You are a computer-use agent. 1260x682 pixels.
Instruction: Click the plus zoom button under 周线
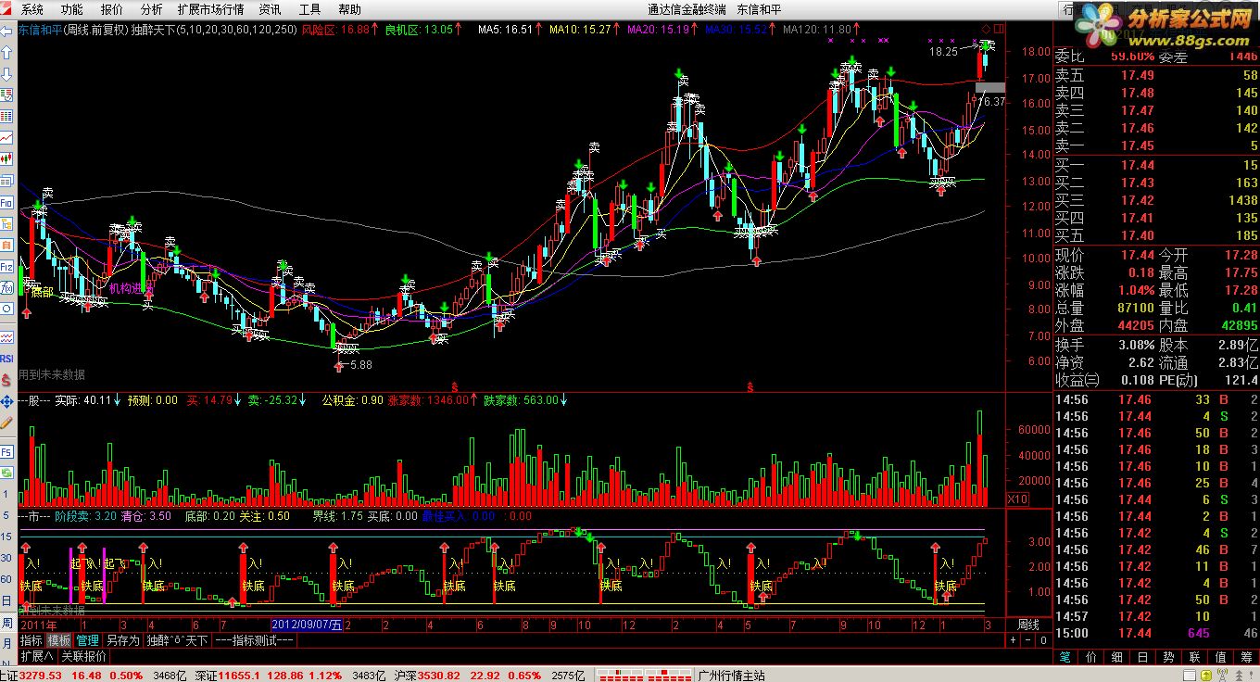click(1014, 640)
